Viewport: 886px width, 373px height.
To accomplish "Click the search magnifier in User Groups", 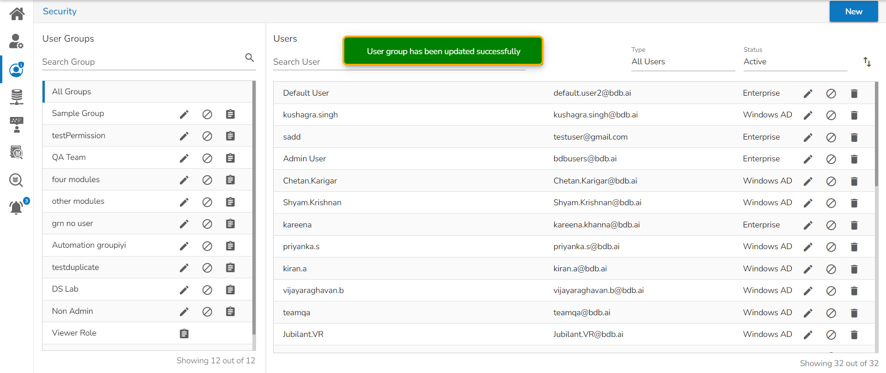I will pos(249,58).
